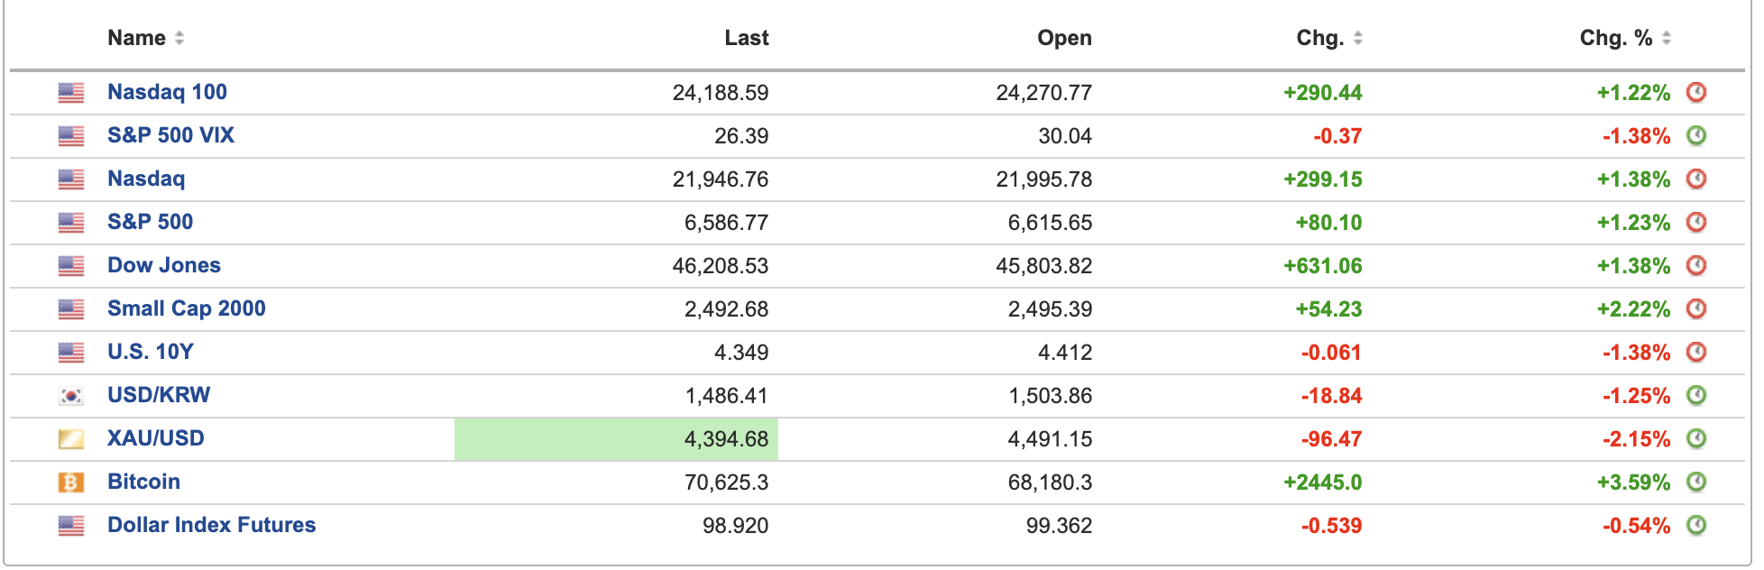
Task: Sort the table by Name column arrows
Action: (179, 38)
